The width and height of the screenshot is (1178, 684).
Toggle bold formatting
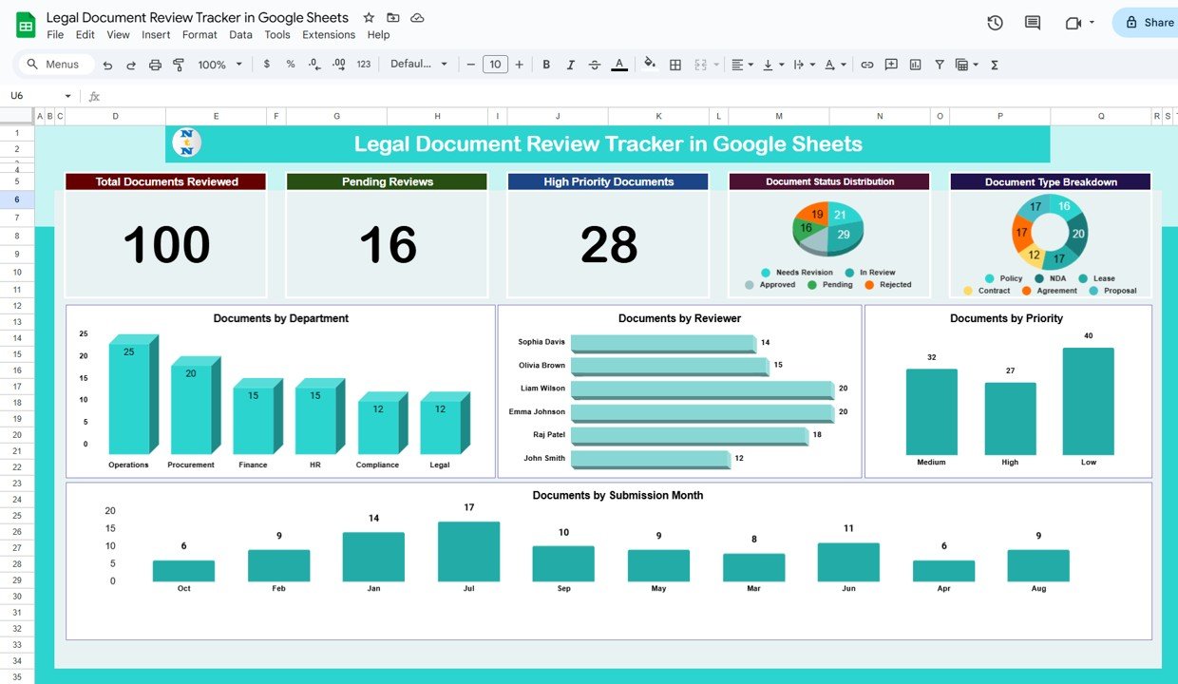click(x=546, y=65)
